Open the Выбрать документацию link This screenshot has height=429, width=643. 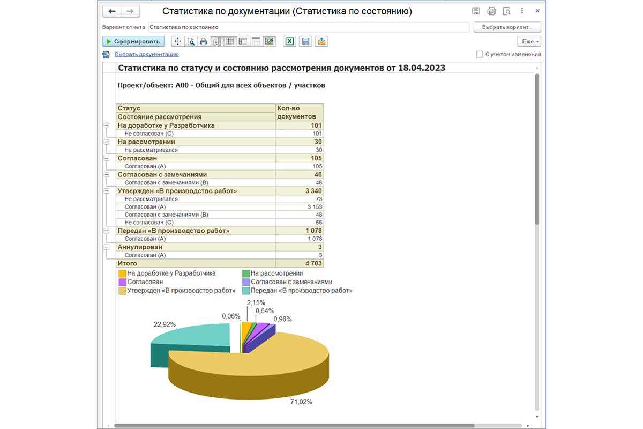(x=146, y=54)
